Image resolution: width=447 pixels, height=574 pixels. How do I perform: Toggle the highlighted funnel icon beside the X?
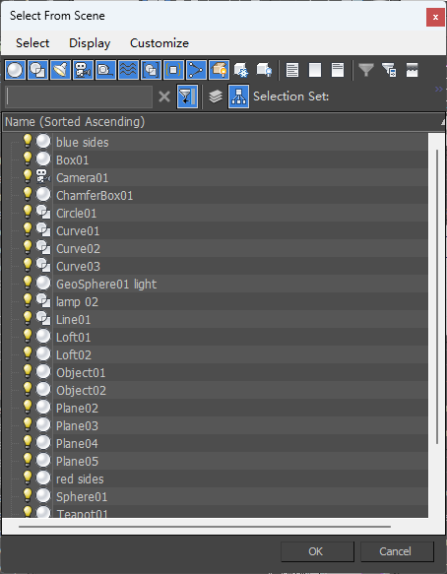187,97
